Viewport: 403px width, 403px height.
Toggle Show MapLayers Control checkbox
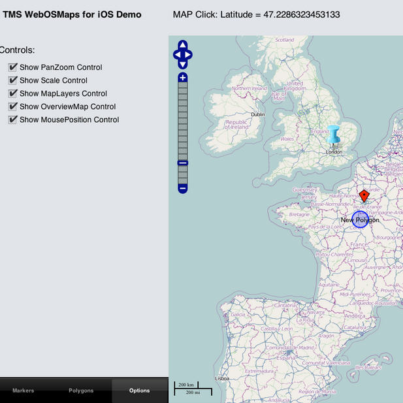tap(12, 93)
